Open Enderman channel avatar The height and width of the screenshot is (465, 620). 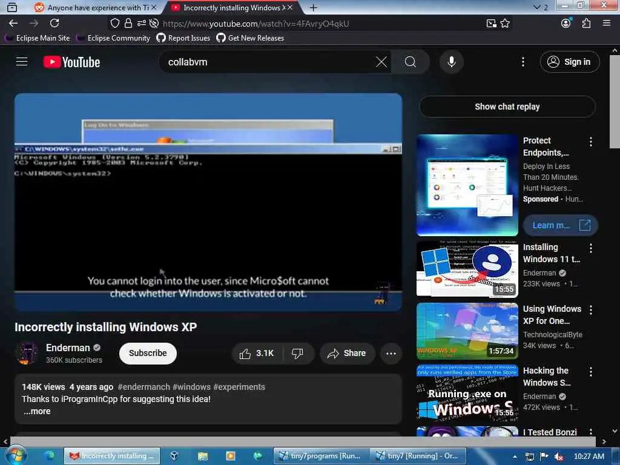[x=27, y=353]
